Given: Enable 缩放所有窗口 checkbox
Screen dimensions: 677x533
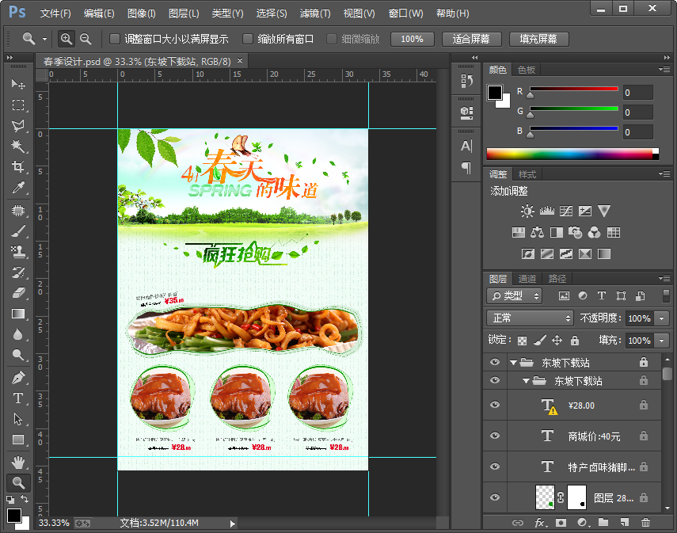Looking at the screenshot, I should coord(249,39).
